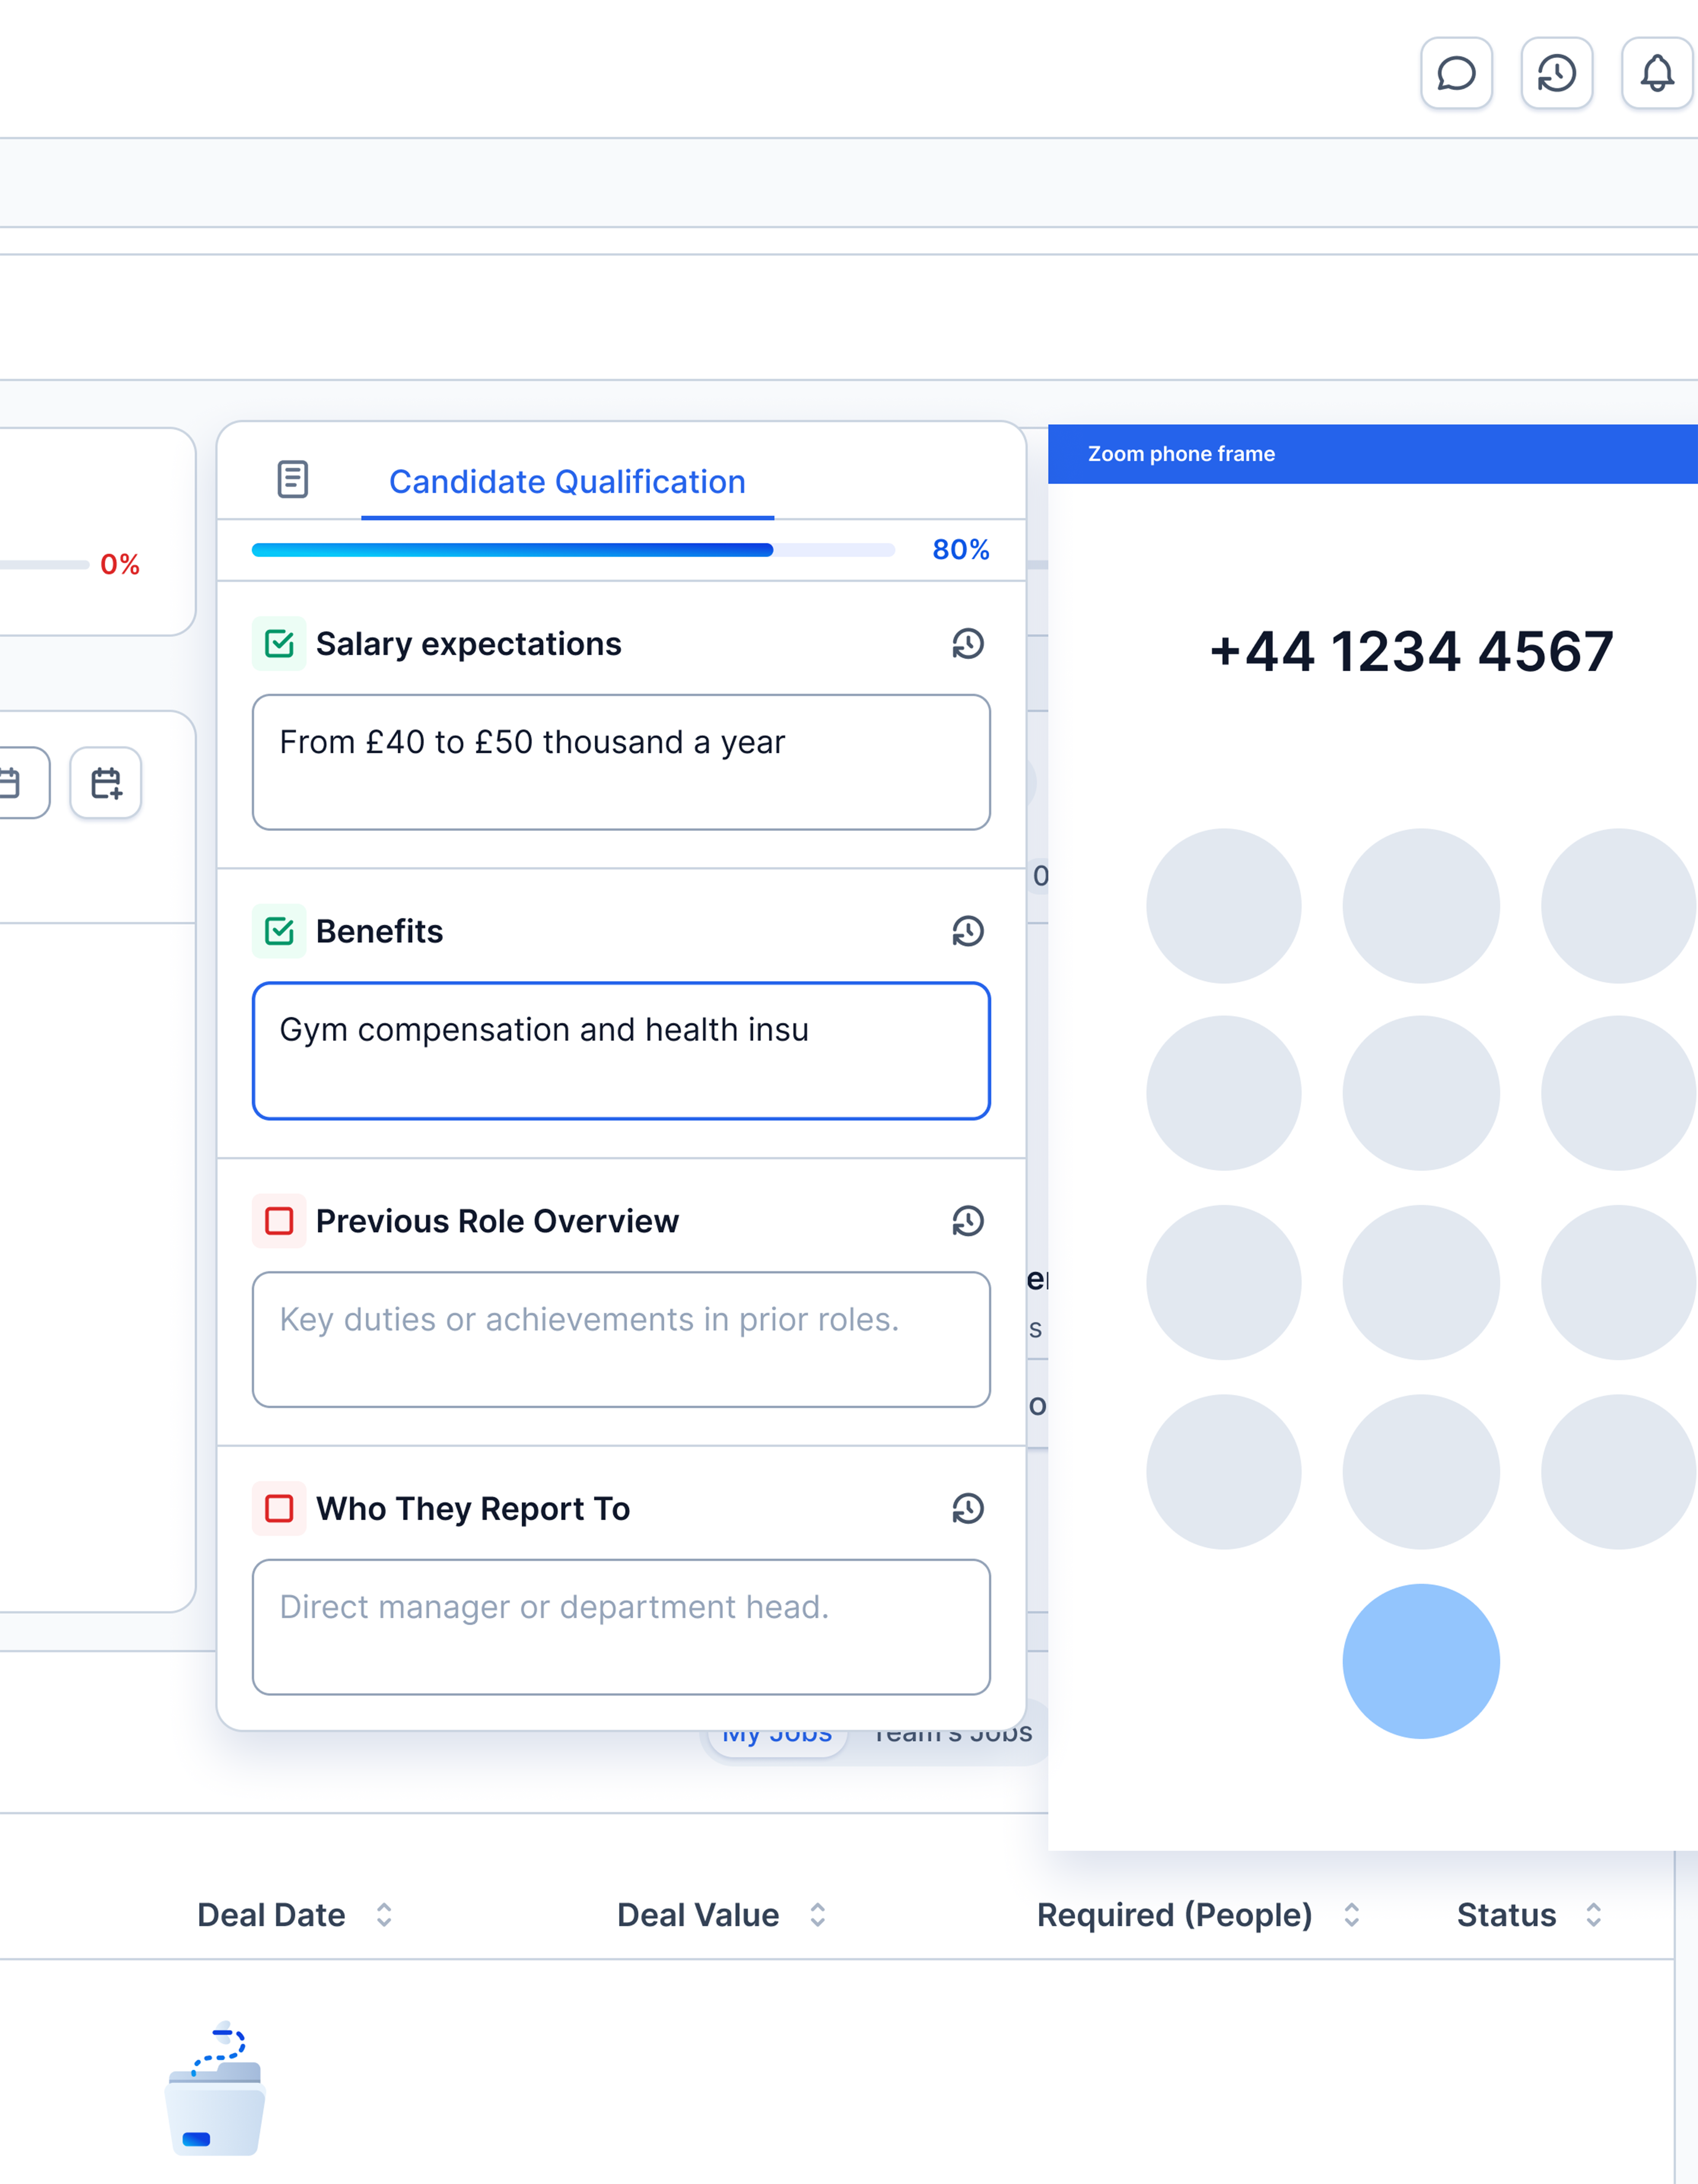Click into the Benefits text field
1698x2184 pixels.
pos(621,1051)
